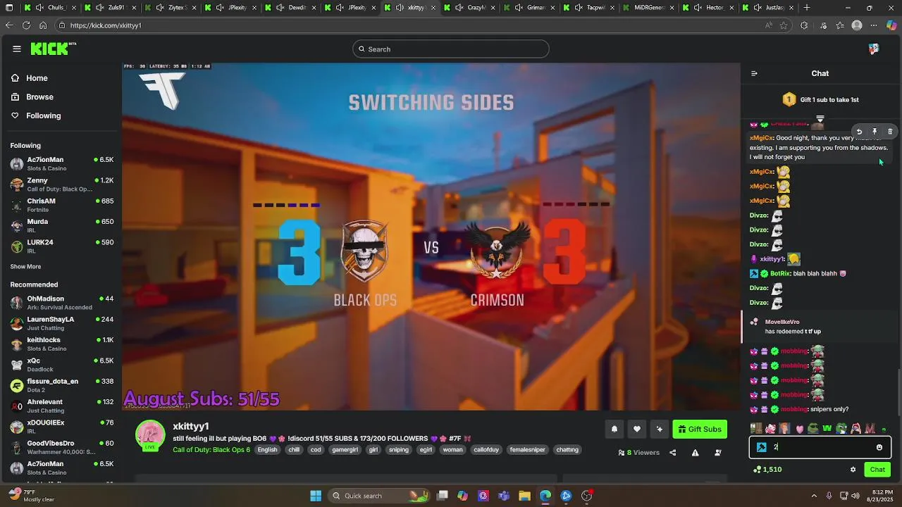Share the stream
The image size is (902, 507).
point(672,453)
